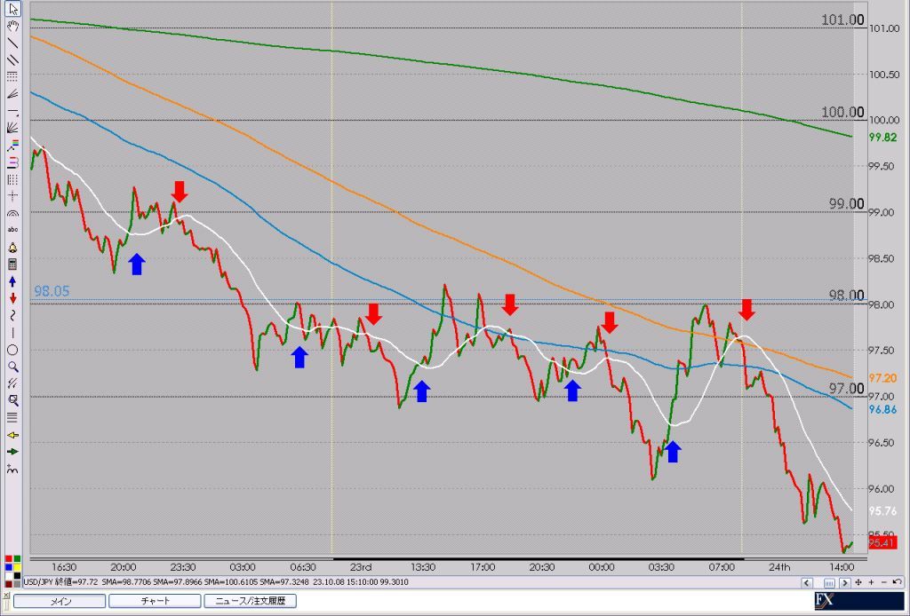Select the hand pan tool

(12, 27)
